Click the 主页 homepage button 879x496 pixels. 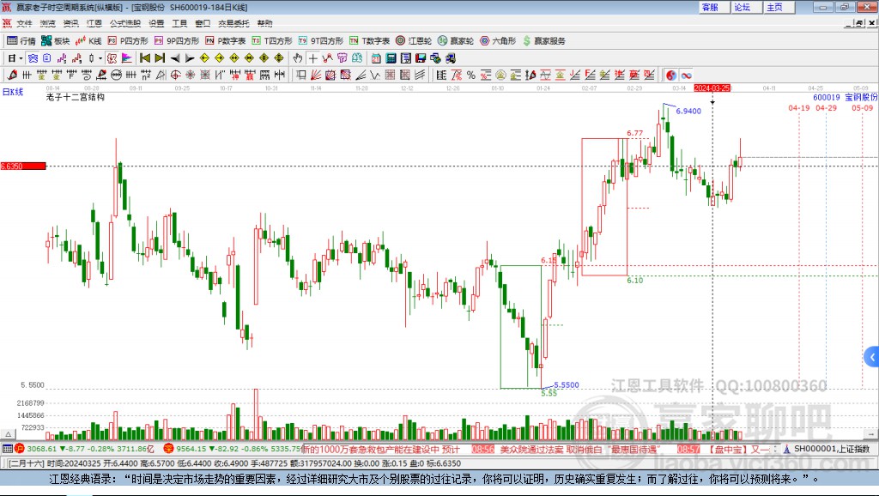(779, 7)
